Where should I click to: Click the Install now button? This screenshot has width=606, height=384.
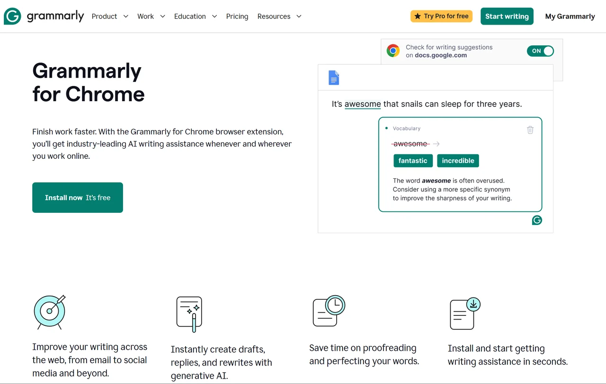77,197
